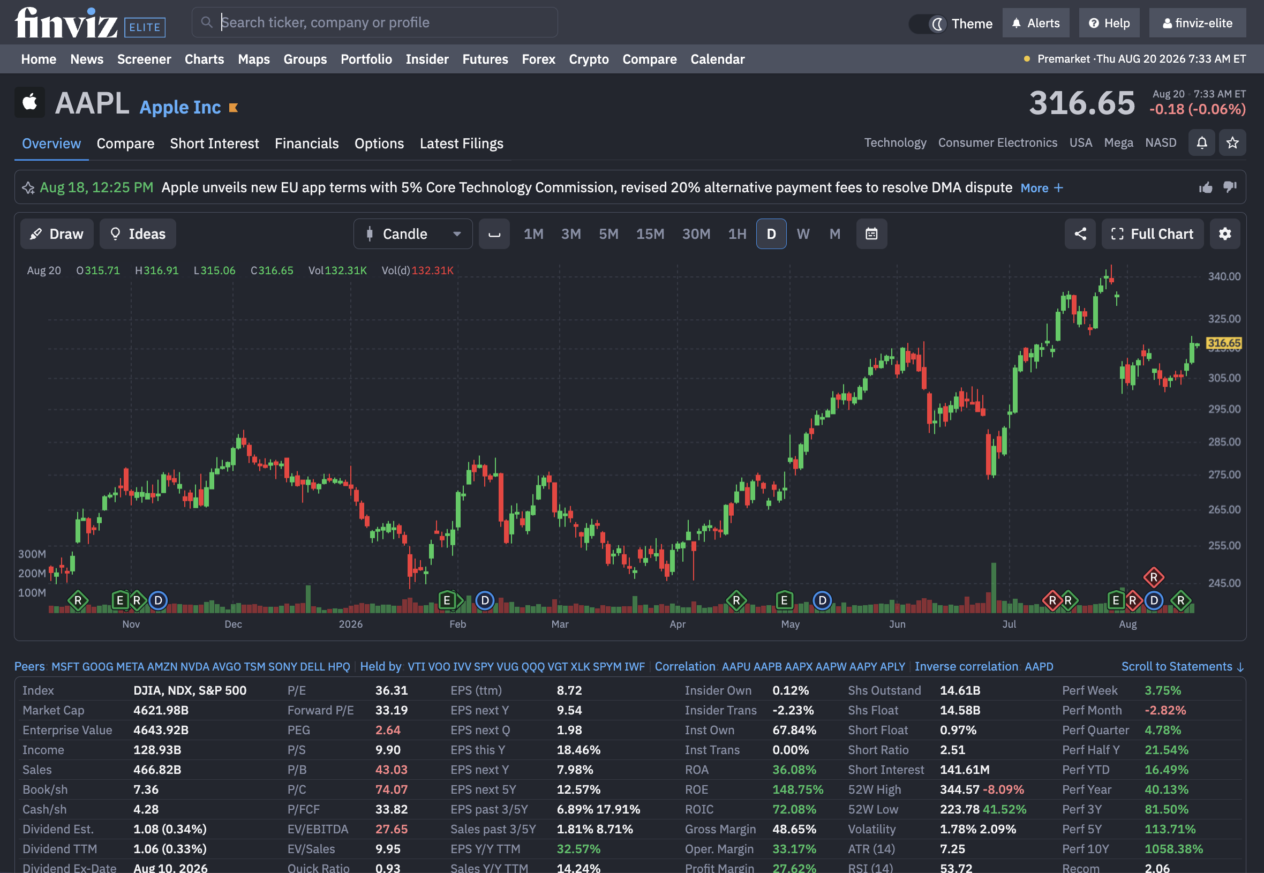Click the Apple company logo icon
This screenshot has height=873, width=1264.
coord(29,102)
